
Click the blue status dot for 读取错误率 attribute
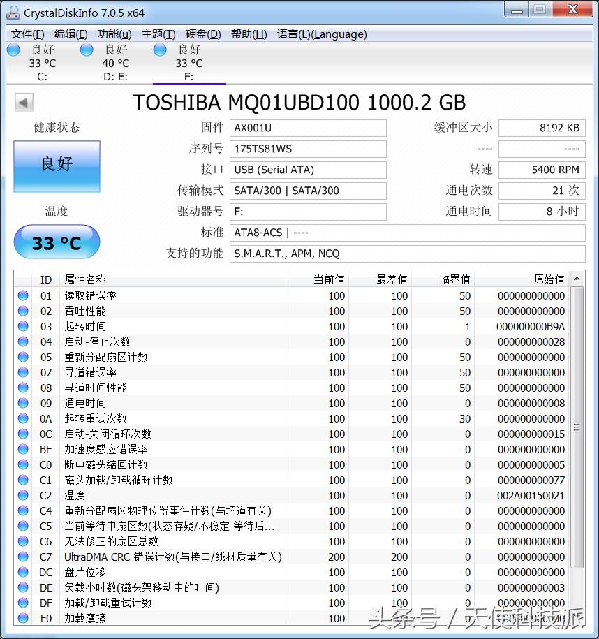pos(22,295)
